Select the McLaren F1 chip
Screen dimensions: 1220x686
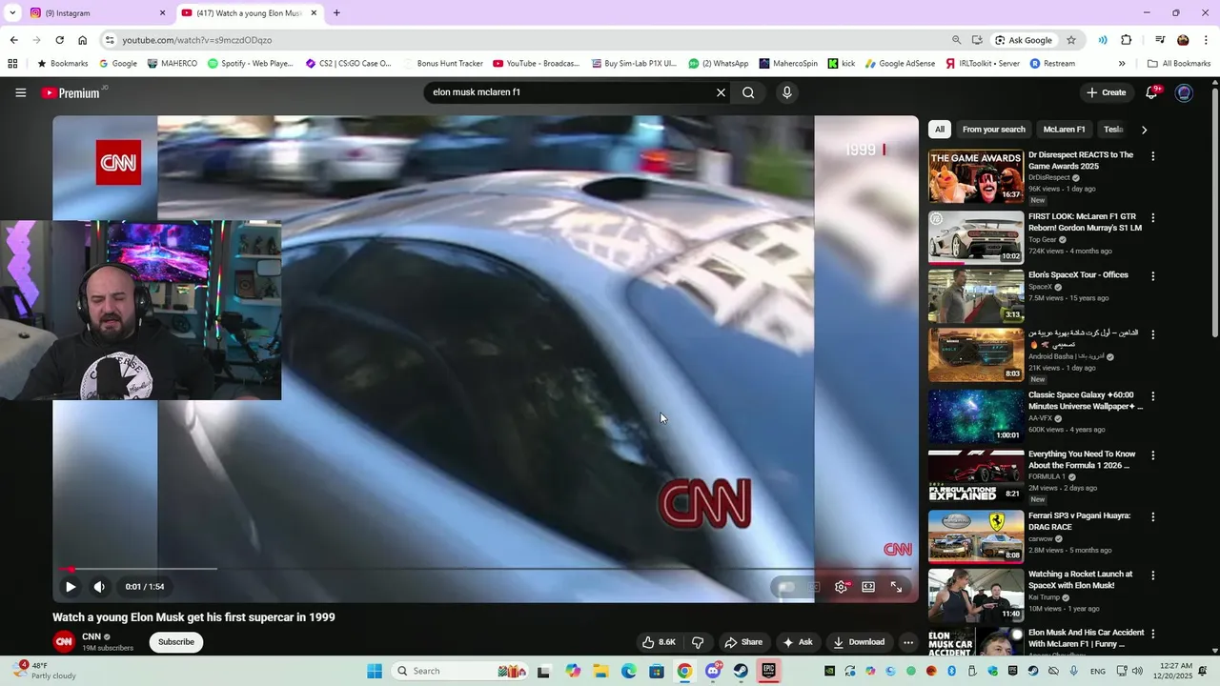(1064, 130)
